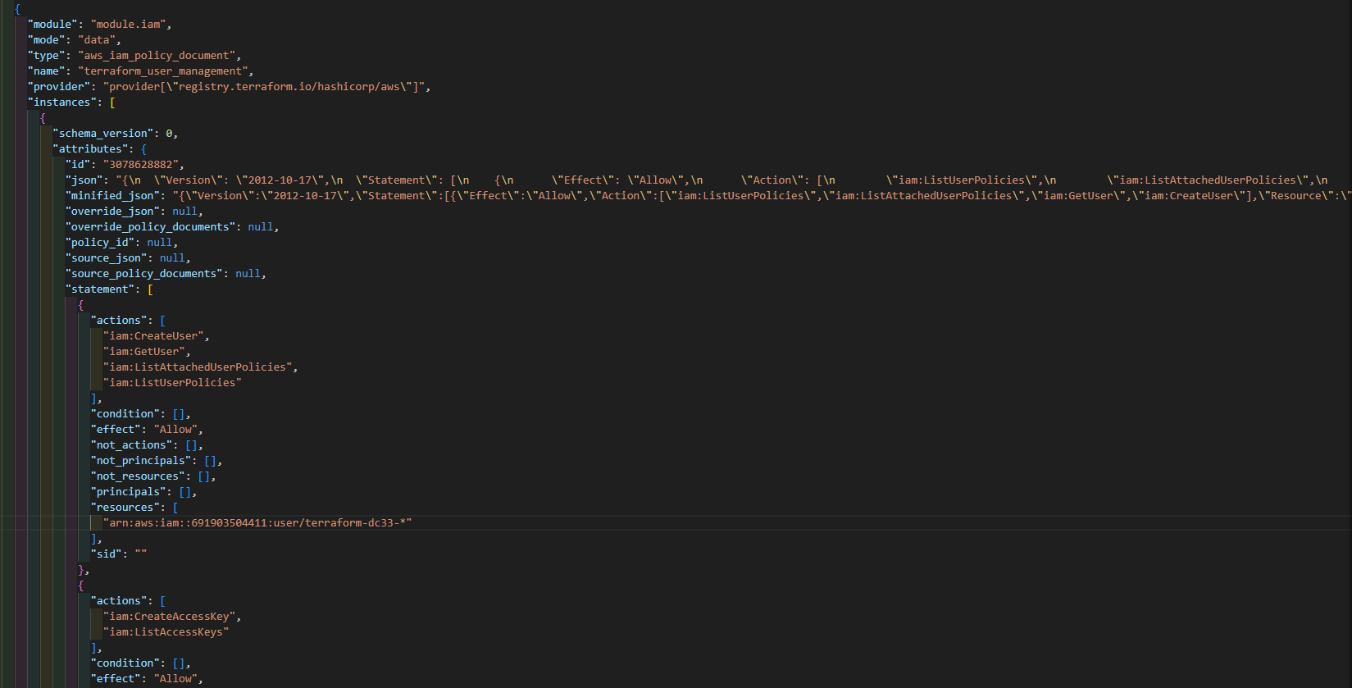Click the "sid" key
Screen dimensions: 1352x688
point(106,554)
